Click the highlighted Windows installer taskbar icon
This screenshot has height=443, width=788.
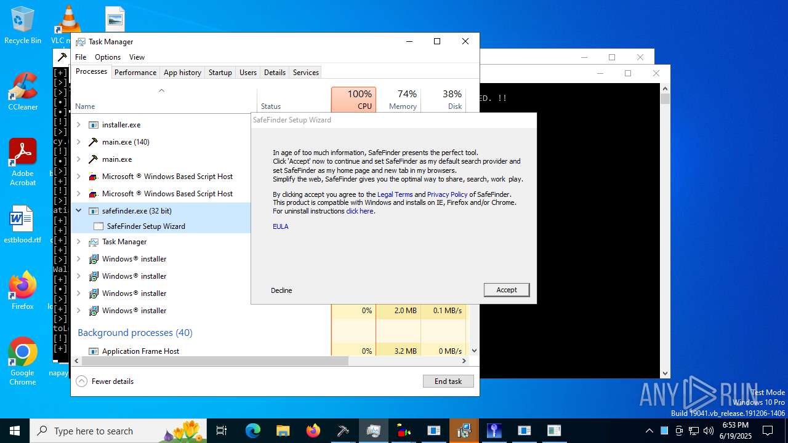(x=464, y=431)
